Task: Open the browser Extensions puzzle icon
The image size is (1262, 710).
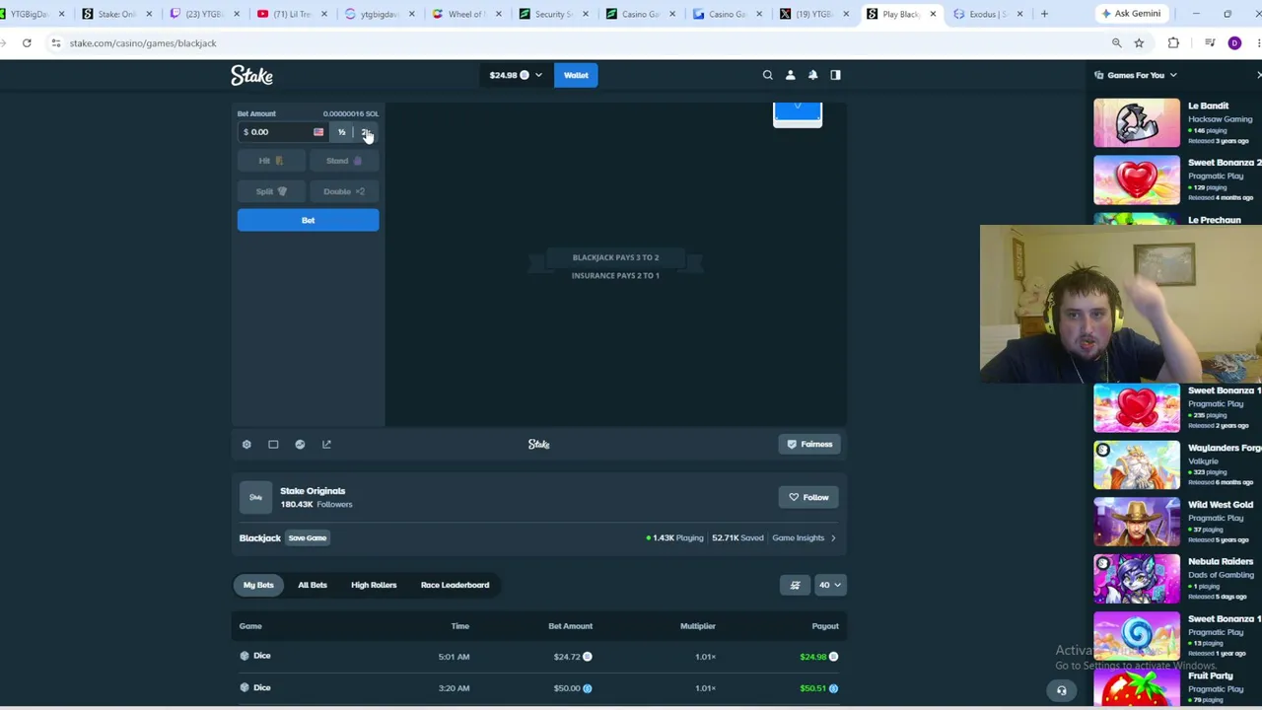Action: (1173, 43)
